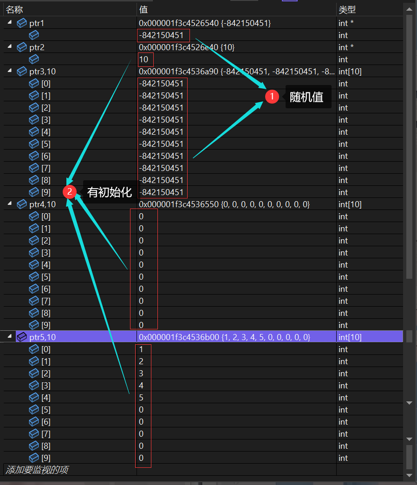Screen dimensions: 417x485
Task: Click the 值 column header
Action: (x=236, y=10)
